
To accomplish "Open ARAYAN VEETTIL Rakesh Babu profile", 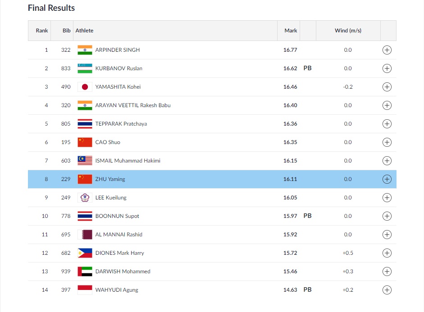I will tap(132, 105).
